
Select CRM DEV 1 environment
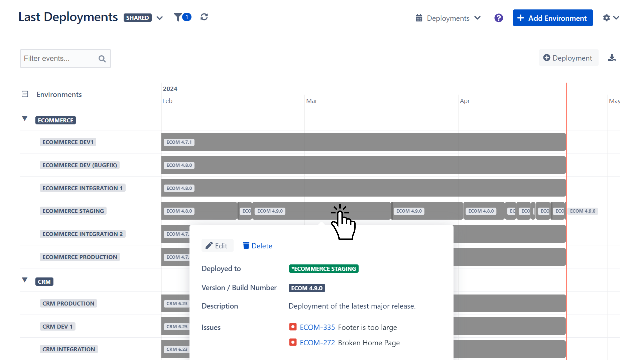pyautogui.click(x=57, y=326)
